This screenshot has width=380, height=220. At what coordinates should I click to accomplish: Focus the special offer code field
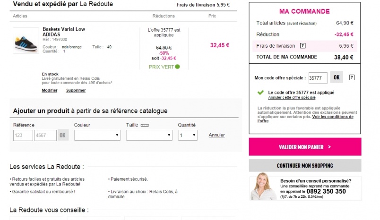click(318, 78)
